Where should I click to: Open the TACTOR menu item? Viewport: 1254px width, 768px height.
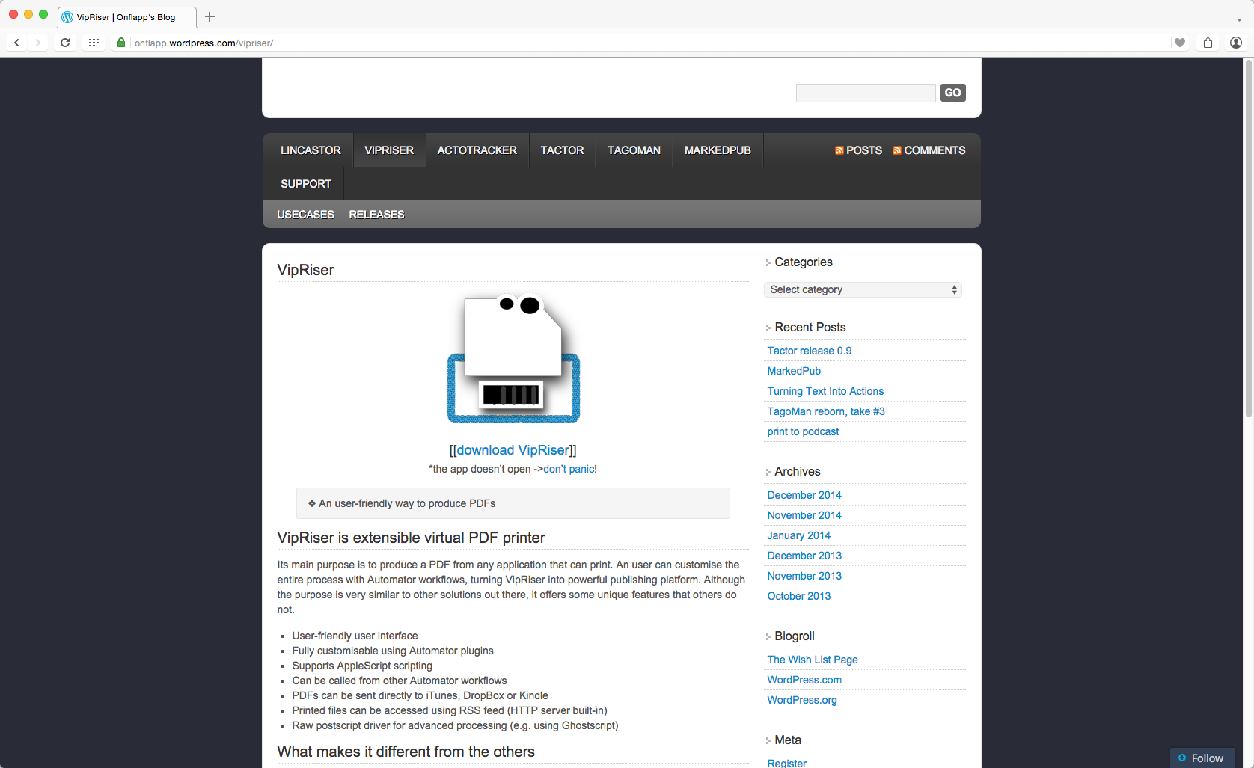coord(562,150)
